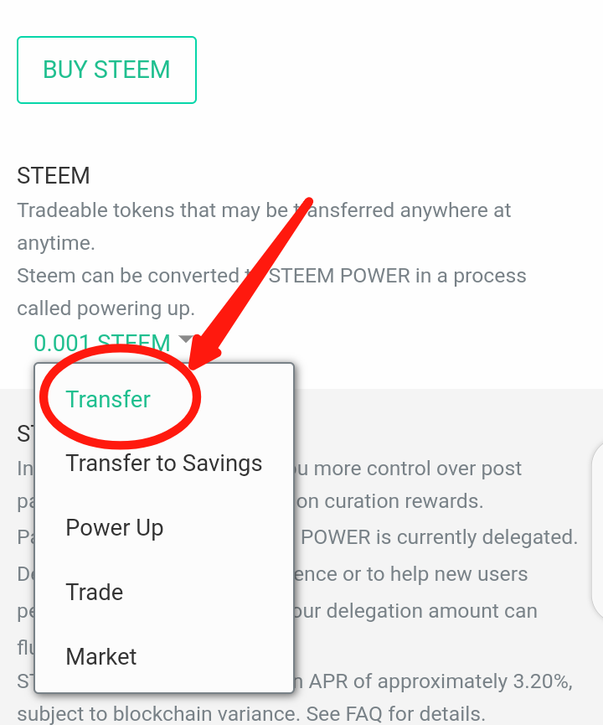Select Transfer from the dropdown menu
The image size is (603, 725).
coord(108,399)
